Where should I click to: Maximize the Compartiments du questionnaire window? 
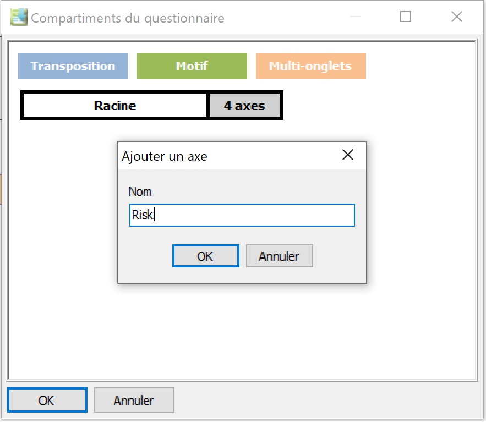[x=406, y=17]
